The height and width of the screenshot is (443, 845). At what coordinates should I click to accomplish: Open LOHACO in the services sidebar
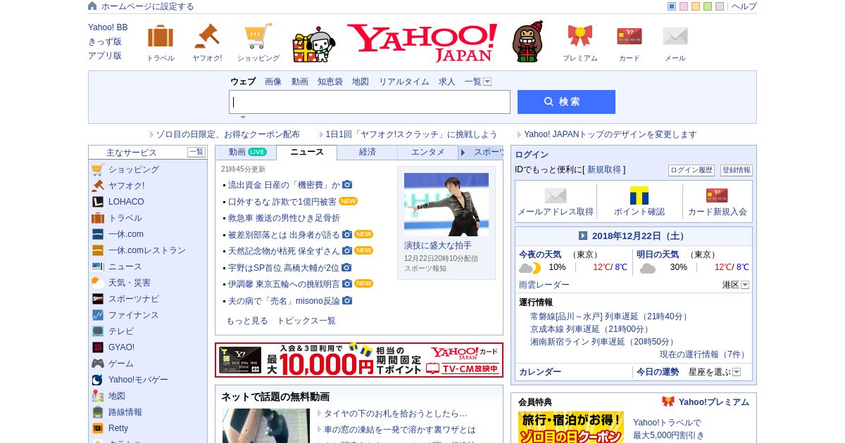126,202
